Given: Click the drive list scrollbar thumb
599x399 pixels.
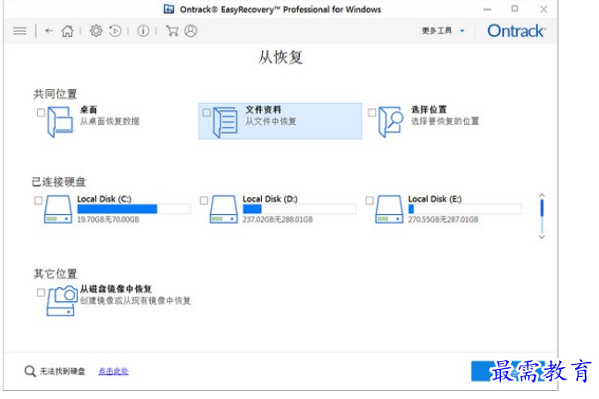Looking at the screenshot, I should [x=542, y=208].
